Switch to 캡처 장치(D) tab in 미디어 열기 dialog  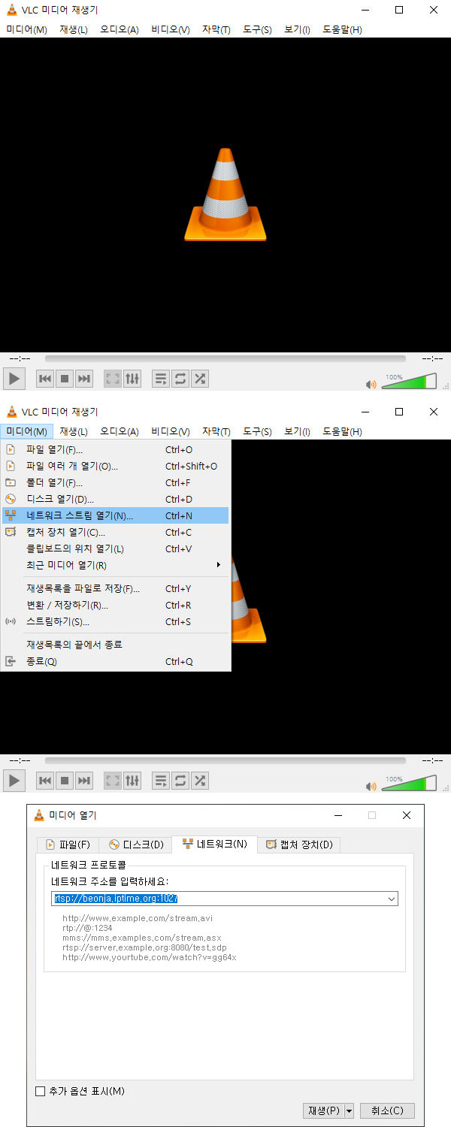coord(299,844)
